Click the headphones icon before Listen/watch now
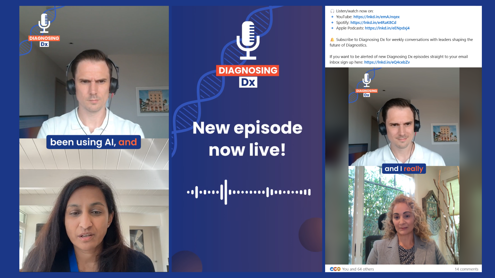 point(332,11)
